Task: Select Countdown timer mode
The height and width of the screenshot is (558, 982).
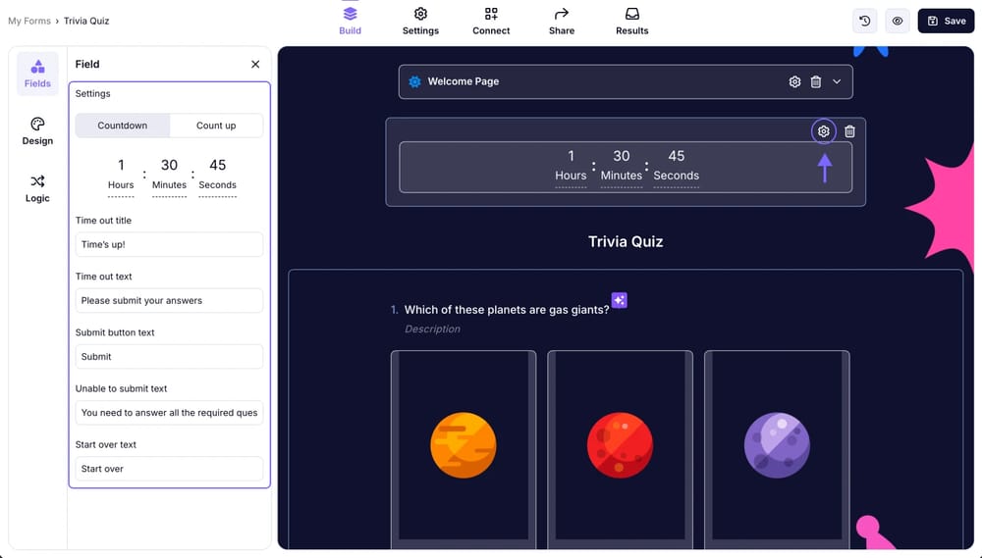Action: pyautogui.click(x=123, y=126)
